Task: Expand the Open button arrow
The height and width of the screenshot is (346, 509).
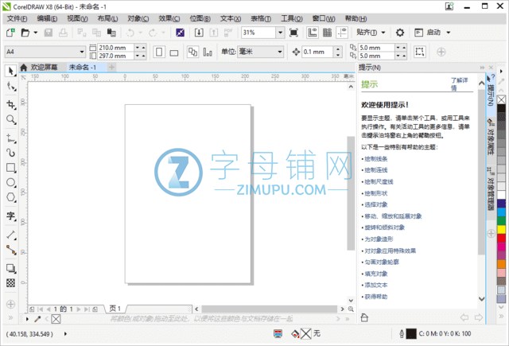Action: point(35,33)
